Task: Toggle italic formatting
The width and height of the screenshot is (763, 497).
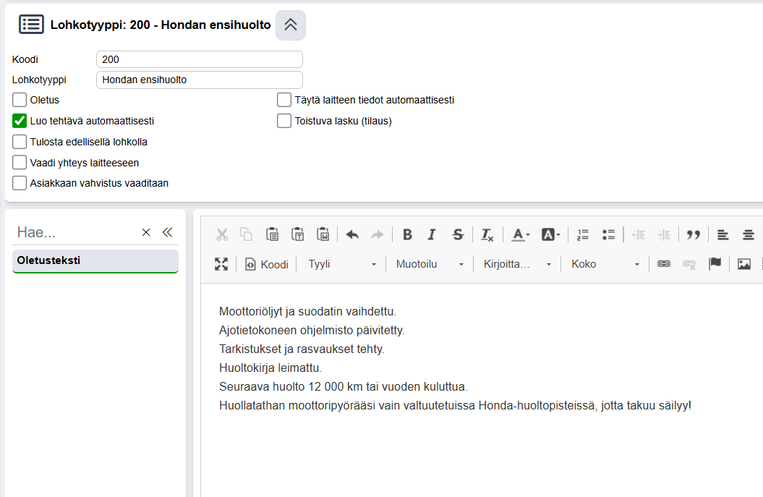Action: (x=432, y=234)
